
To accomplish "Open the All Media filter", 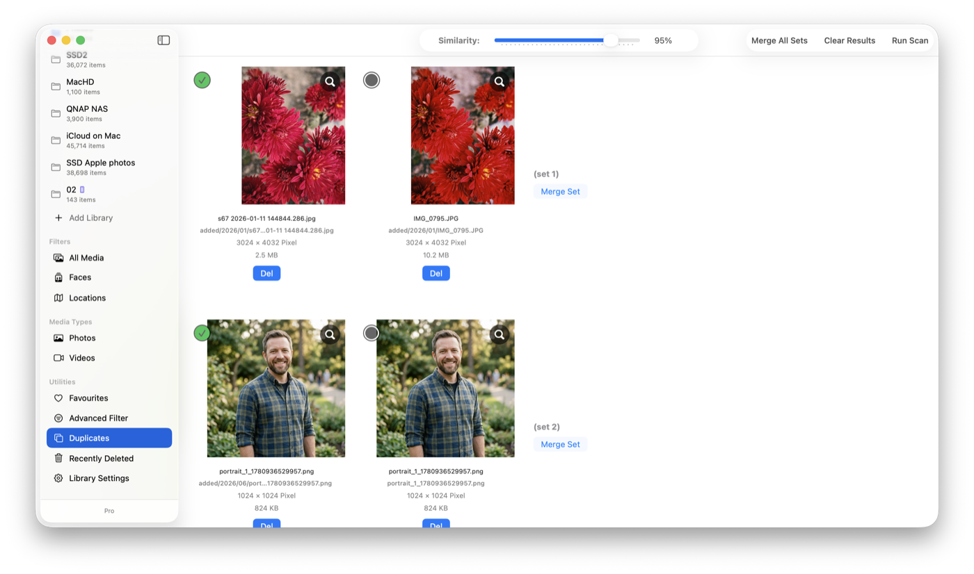I will [x=109, y=258].
